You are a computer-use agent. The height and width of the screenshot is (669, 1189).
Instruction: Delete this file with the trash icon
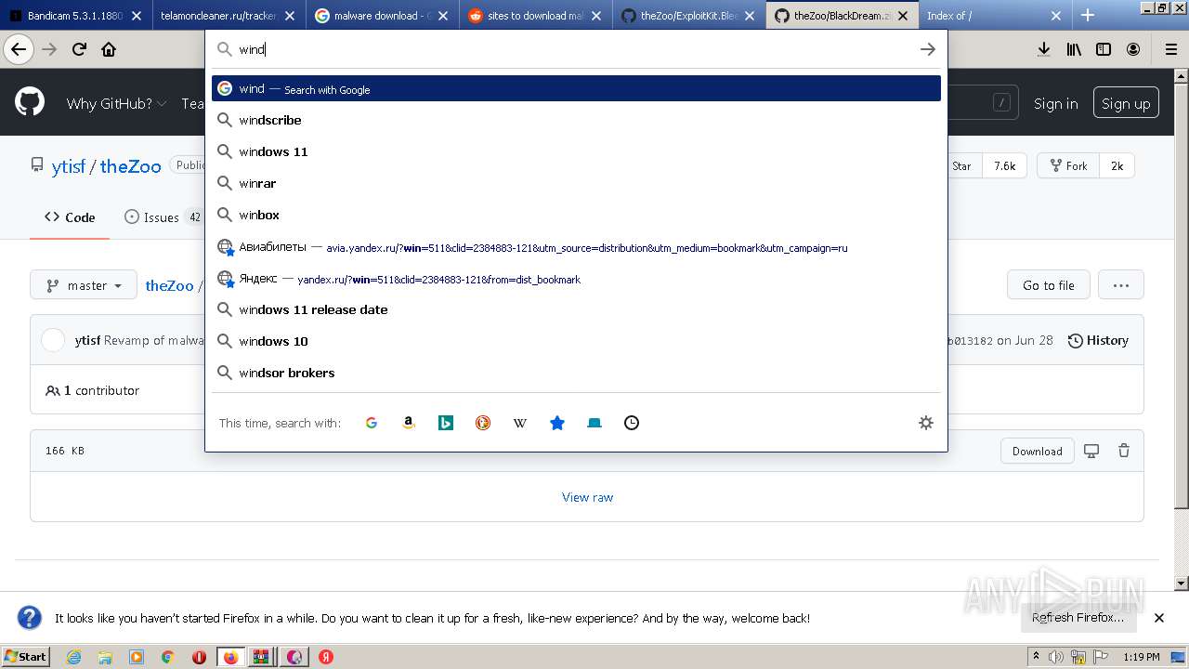point(1124,451)
